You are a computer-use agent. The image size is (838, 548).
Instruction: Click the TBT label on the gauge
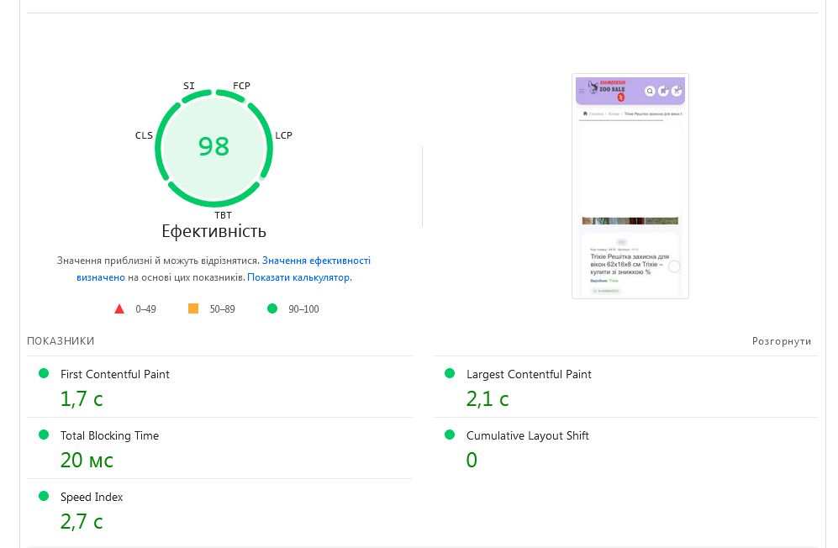pos(223,215)
